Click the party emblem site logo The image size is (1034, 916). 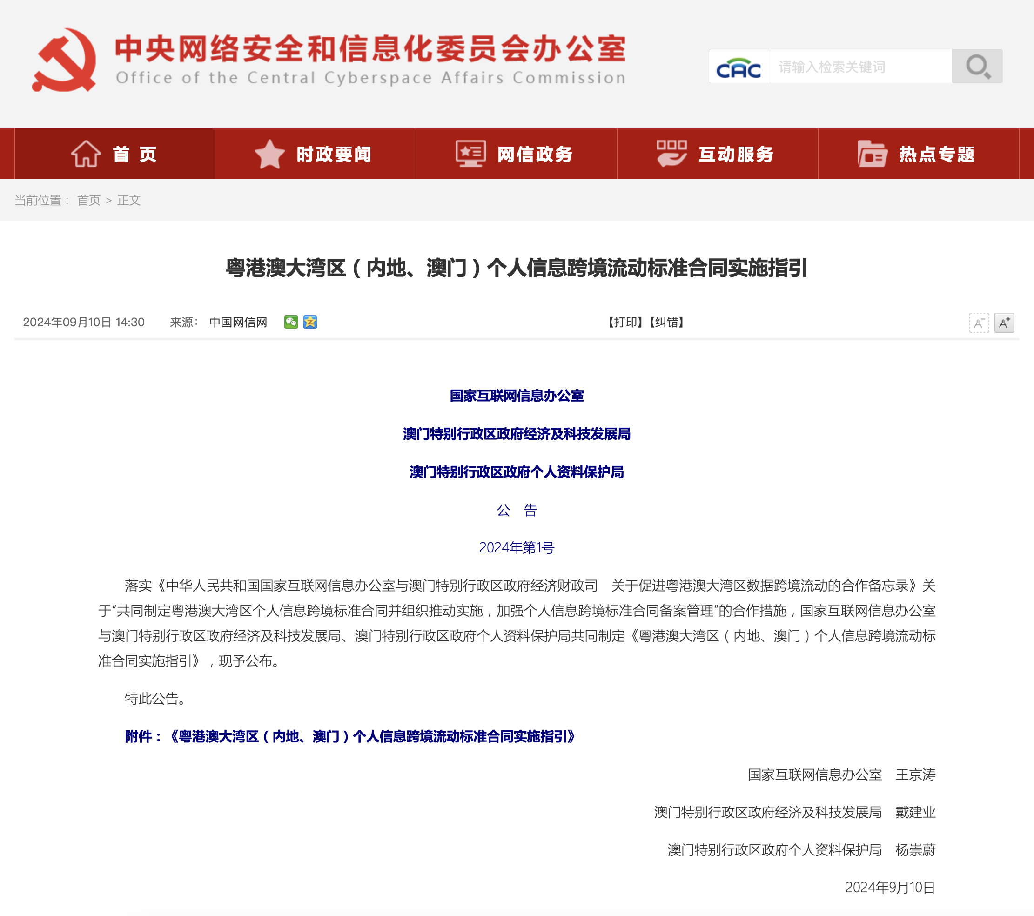click(x=64, y=60)
